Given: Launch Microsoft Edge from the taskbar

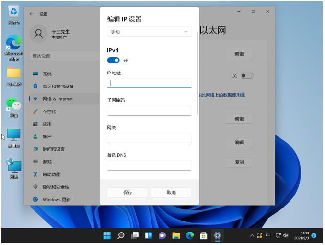Looking at the screenshot, I should (x=190, y=235).
